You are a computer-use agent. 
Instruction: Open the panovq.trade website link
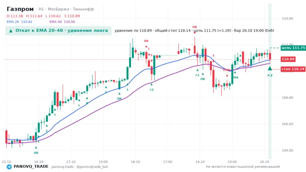tap(63, 167)
